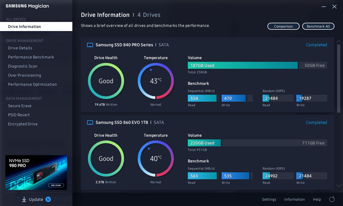Click the Help link

click(x=317, y=199)
